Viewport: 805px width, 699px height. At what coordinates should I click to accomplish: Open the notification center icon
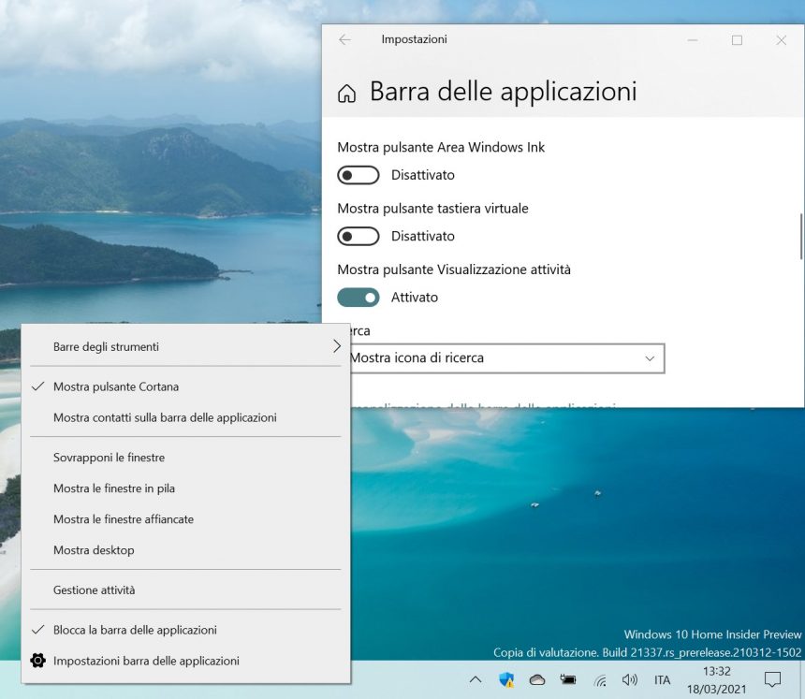772,679
